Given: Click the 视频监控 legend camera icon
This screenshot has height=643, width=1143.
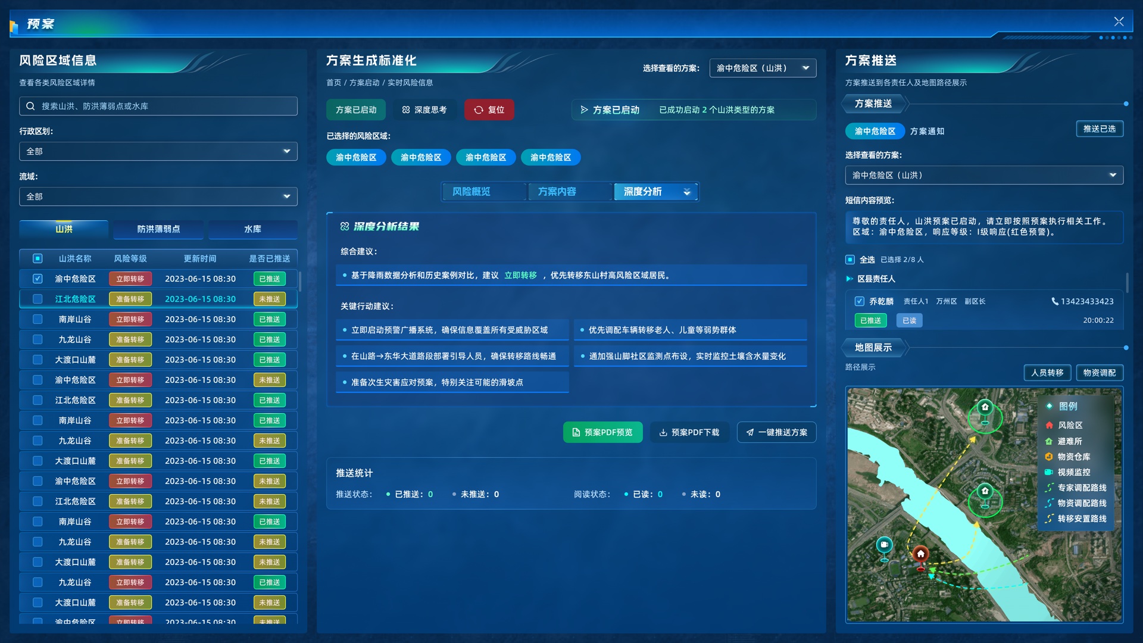Looking at the screenshot, I should [x=1049, y=472].
